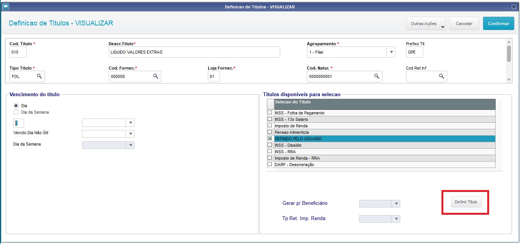520x244 pixels.
Task: Check the INSS - 13o Salario checkbox
Action: (270, 119)
